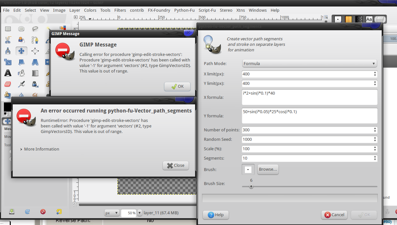The width and height of the screenshot is (397, 225).
Task: Select the Text tool
Action: pos(8,73)
